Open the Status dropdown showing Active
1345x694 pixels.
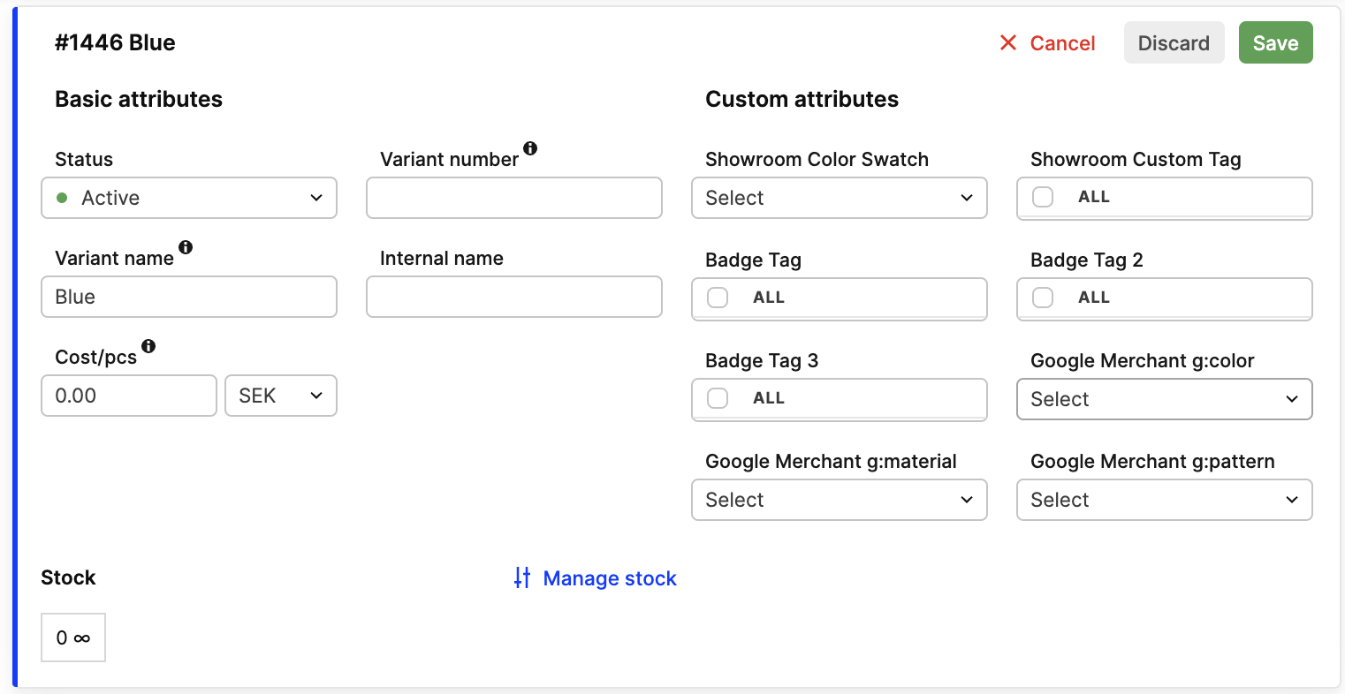(189, 198)
